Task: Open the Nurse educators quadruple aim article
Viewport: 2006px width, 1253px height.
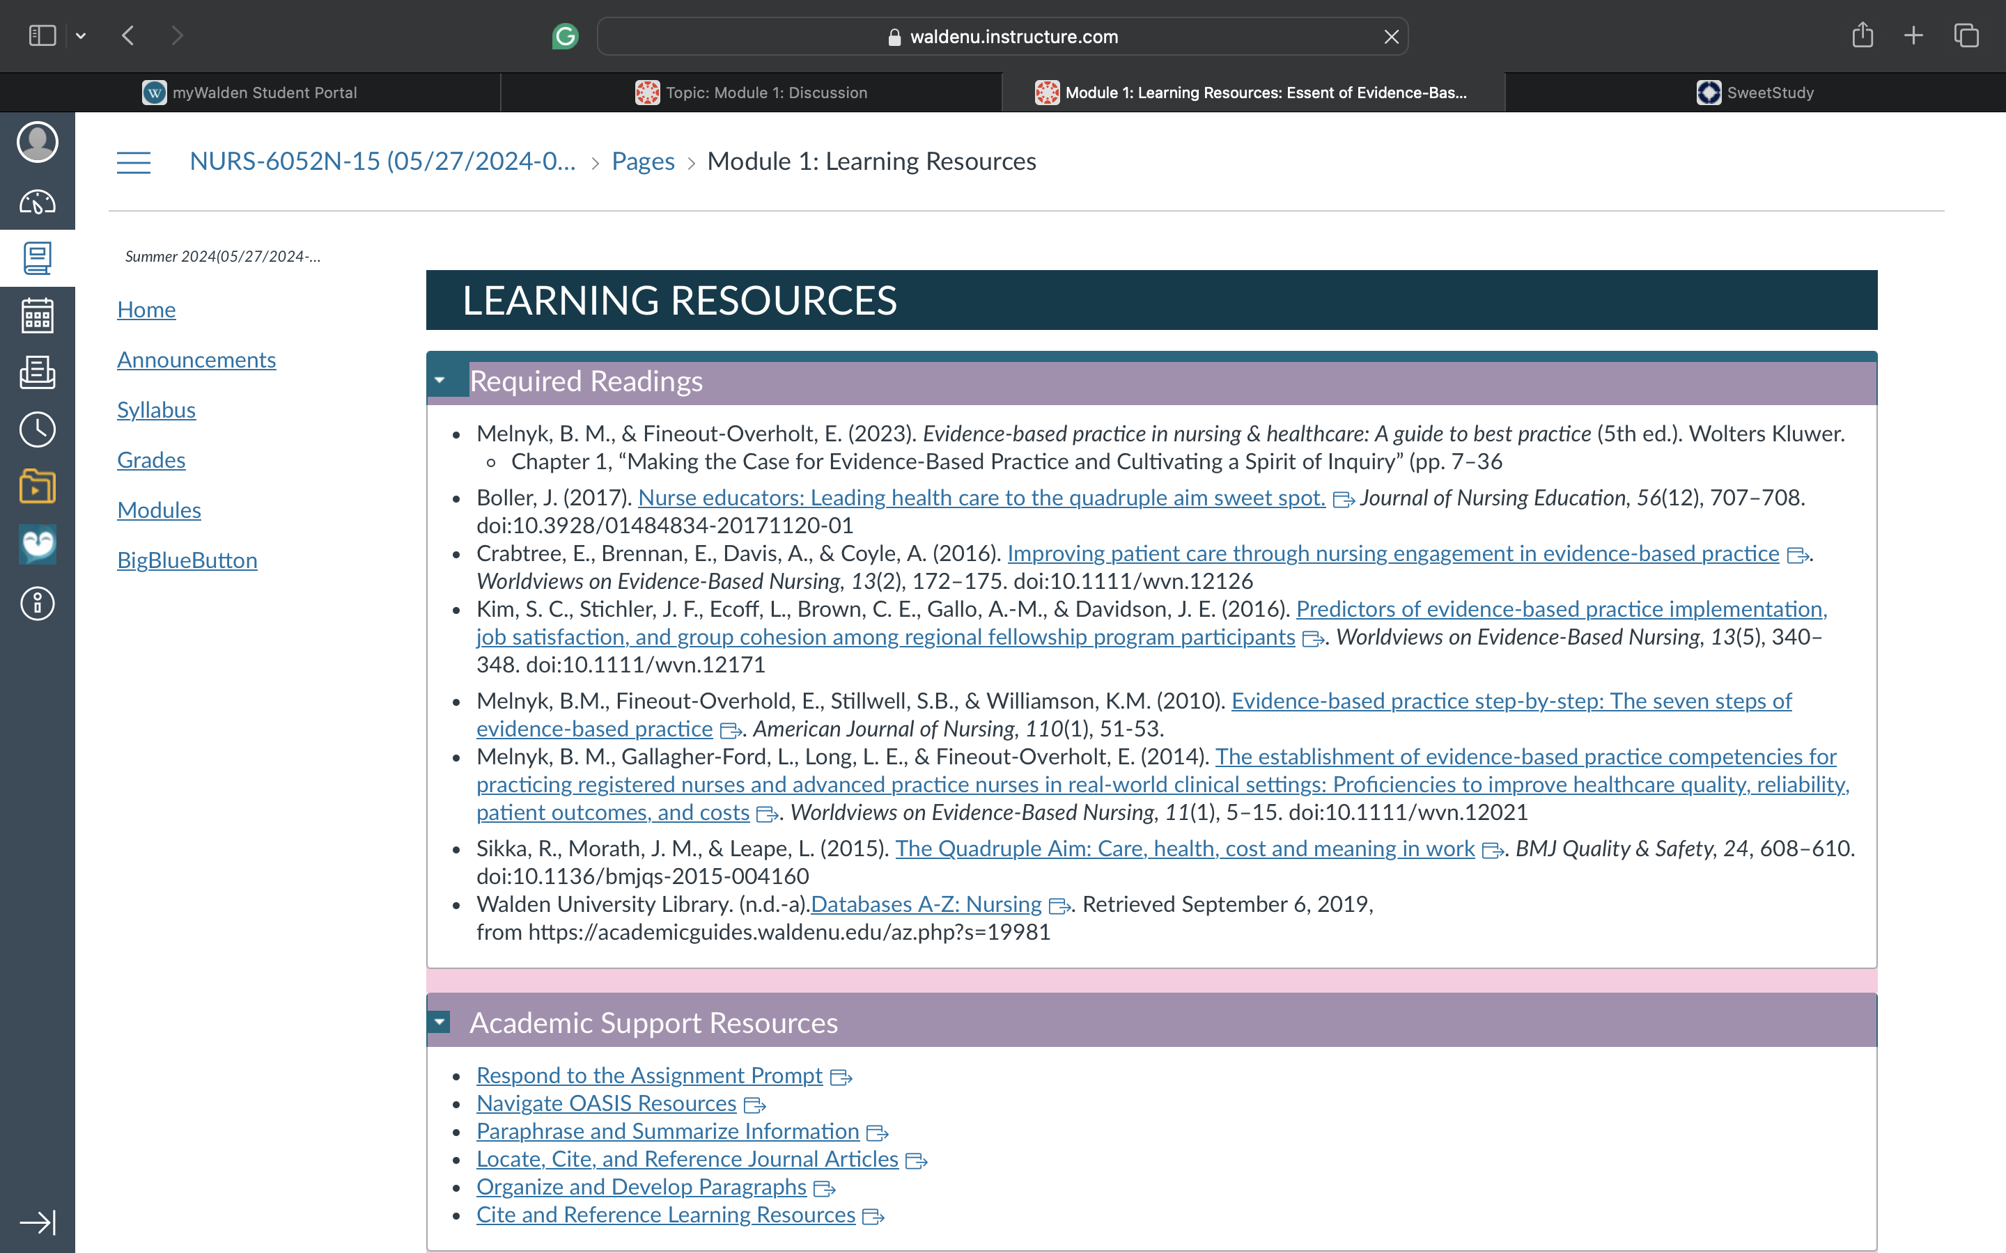Action: point(981,497)
